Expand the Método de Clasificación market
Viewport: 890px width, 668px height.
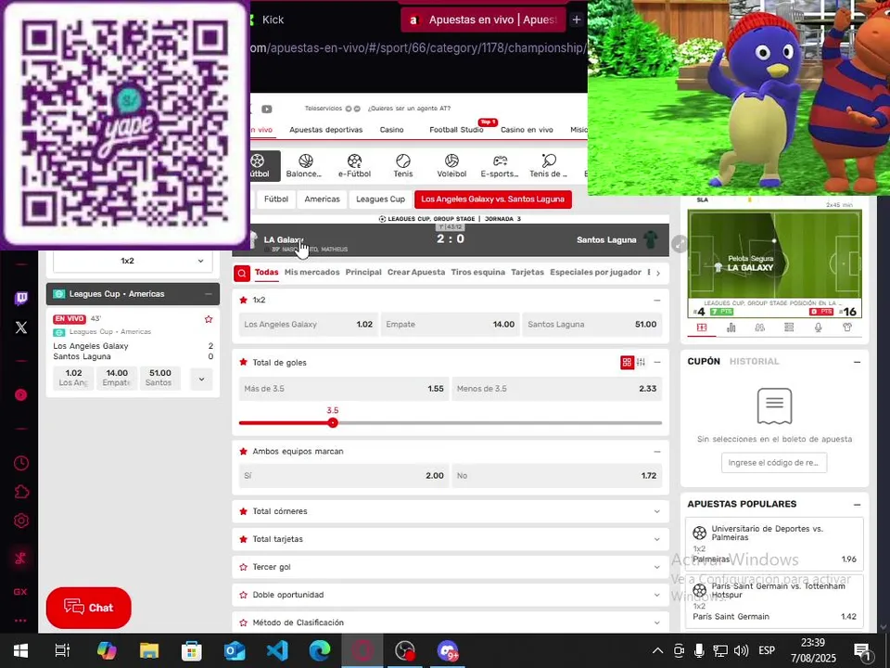click(656, 623)
